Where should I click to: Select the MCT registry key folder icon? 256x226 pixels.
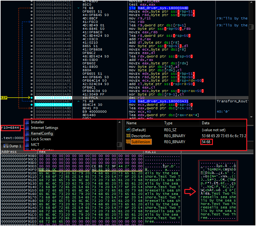[x=27, y=145]
